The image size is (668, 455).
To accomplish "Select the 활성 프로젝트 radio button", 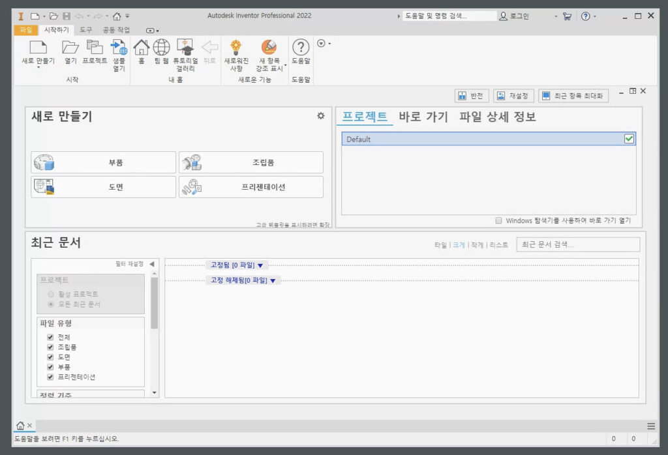I will click(x=51, y=294).
